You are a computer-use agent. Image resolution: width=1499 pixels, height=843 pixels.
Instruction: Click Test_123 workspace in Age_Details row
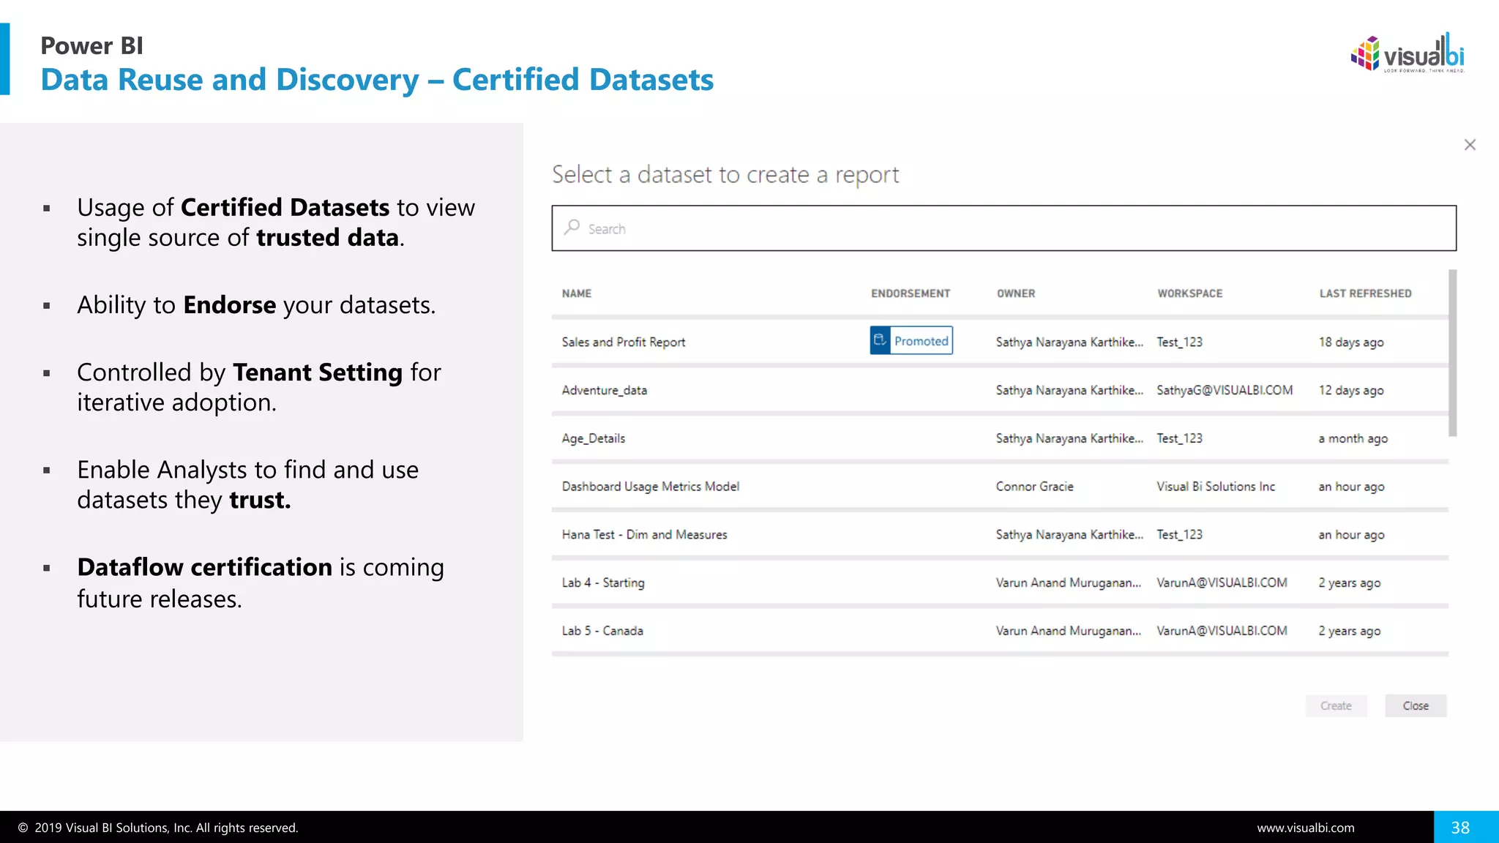[1179, 438]
